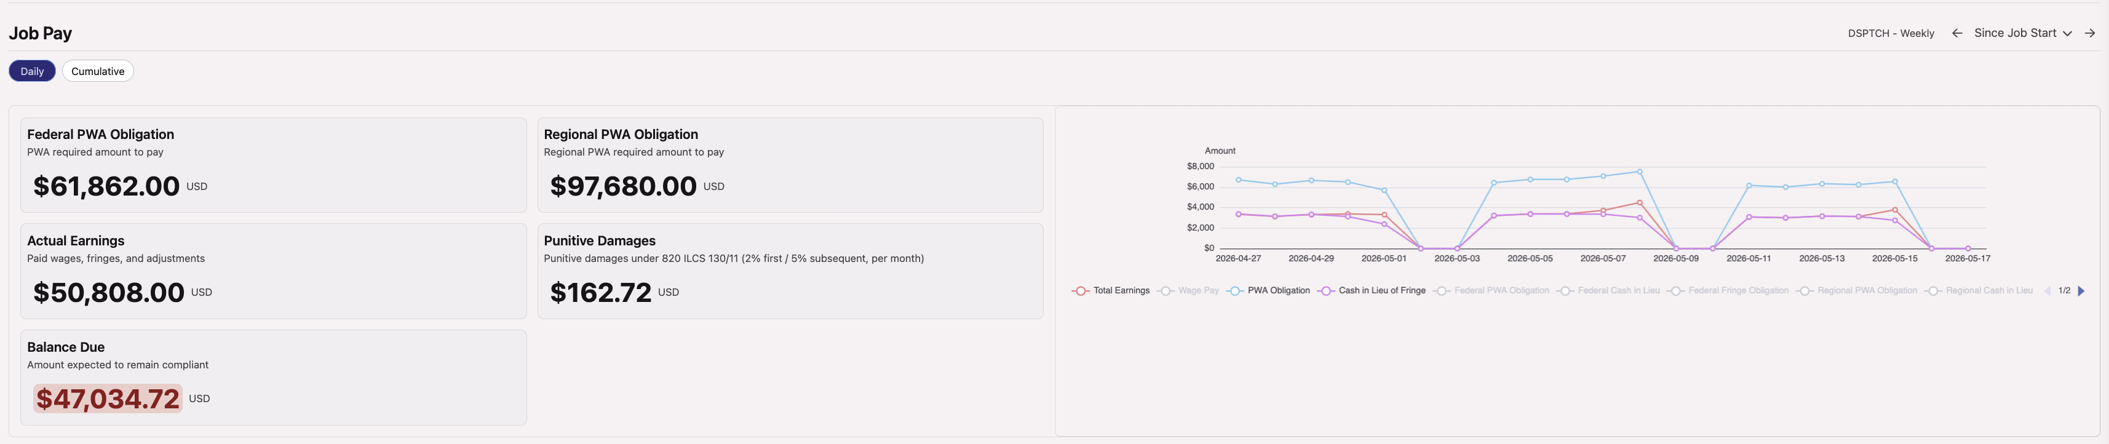The image size is (2109, 444).
Task: Toggle Wage Pay series in legend
Action: (x=1188, y=291)
